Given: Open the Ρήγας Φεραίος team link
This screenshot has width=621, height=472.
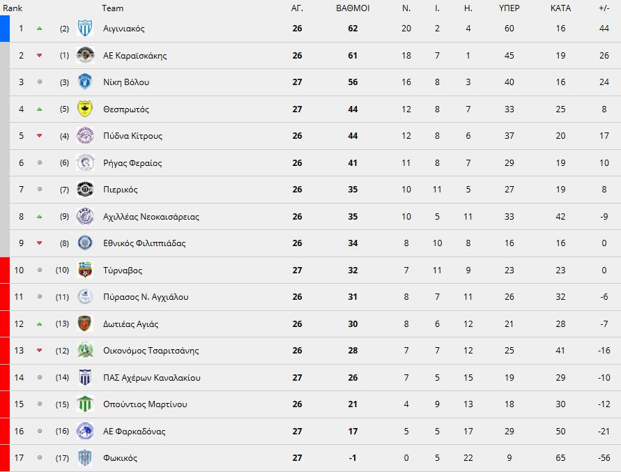Looking at the screenshot, I should click(x=132, y=163).
